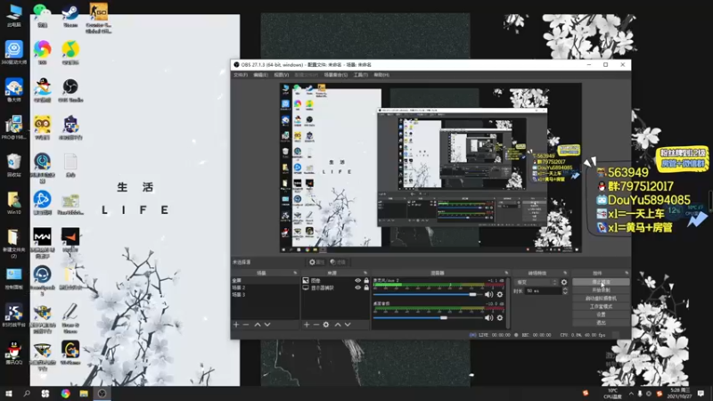This screenshot has height=401, width=713.
Task: Toggle visibility eye of the display capture source
Action: pyautogui.click(x=358, y=288)
